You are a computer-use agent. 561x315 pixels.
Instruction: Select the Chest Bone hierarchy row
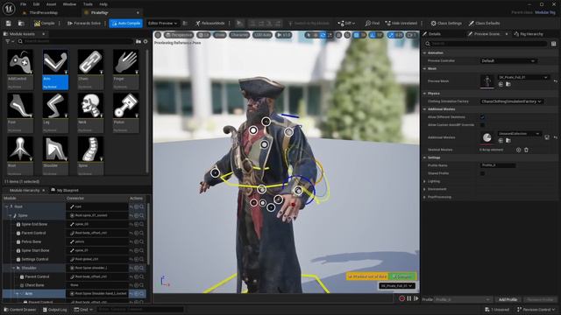(34, 285)
